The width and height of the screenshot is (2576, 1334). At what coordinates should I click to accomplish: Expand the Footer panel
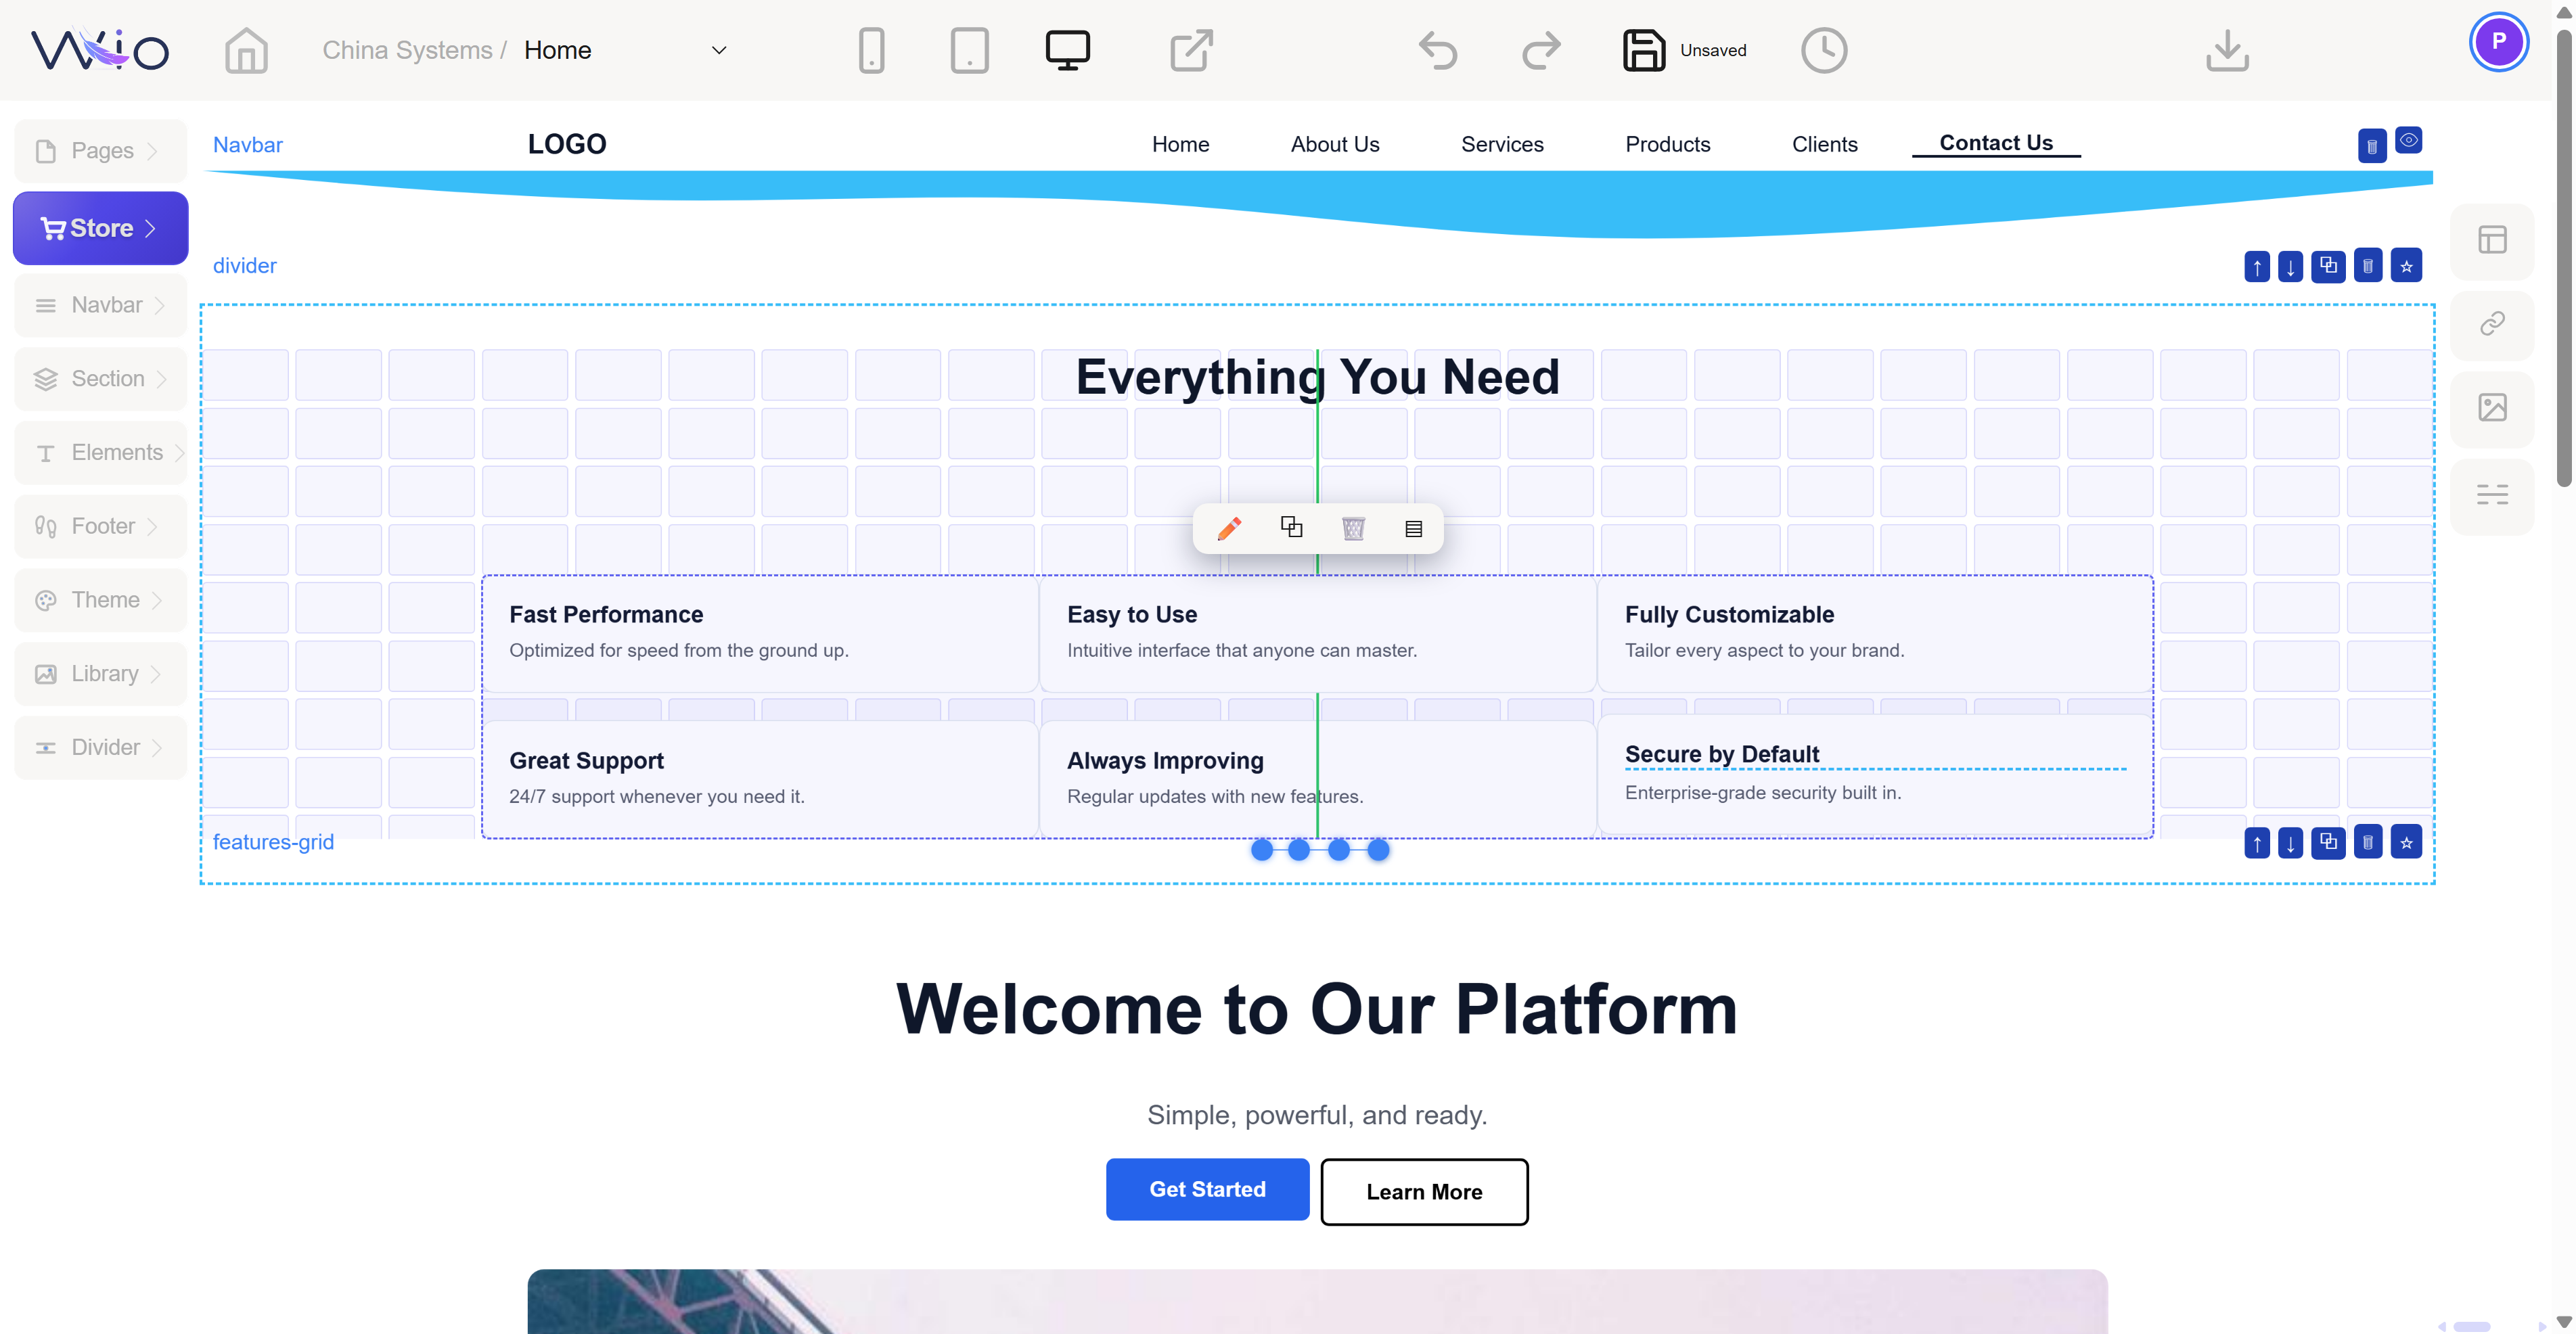coord(100,526)
